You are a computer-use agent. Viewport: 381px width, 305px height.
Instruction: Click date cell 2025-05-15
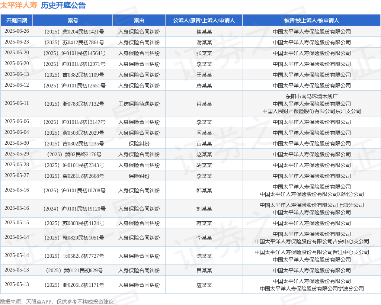click(16, 223)
